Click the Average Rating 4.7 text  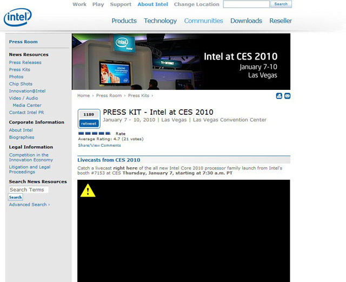click(111, 139)
